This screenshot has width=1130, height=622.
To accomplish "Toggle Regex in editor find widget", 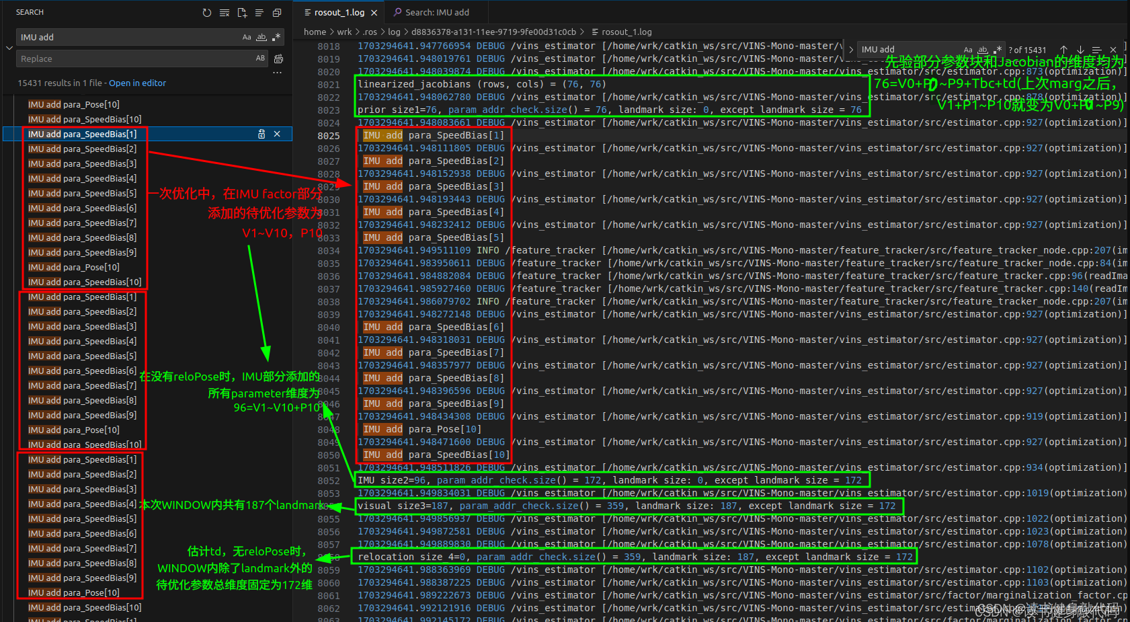I will coord(998,50).
